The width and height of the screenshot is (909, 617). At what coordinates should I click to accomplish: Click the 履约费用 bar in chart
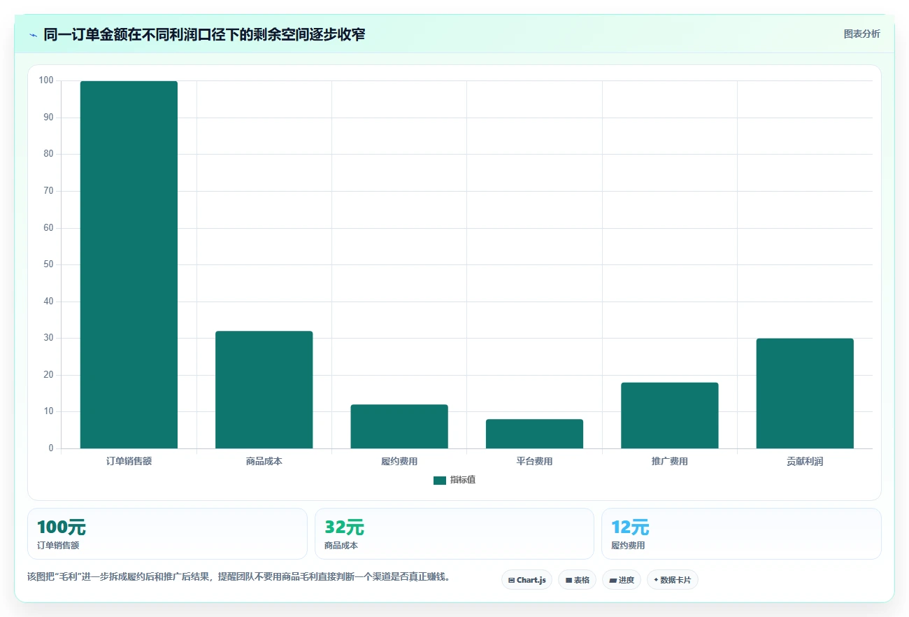click(399, 426)
